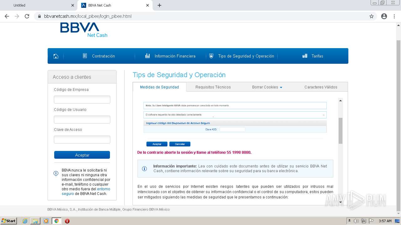Click the padlock site security icon
This screenshot has height=225, width=401.
[x=39, y=16]
